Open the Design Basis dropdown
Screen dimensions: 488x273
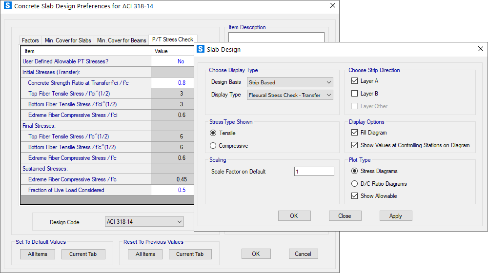click(290, 82)
